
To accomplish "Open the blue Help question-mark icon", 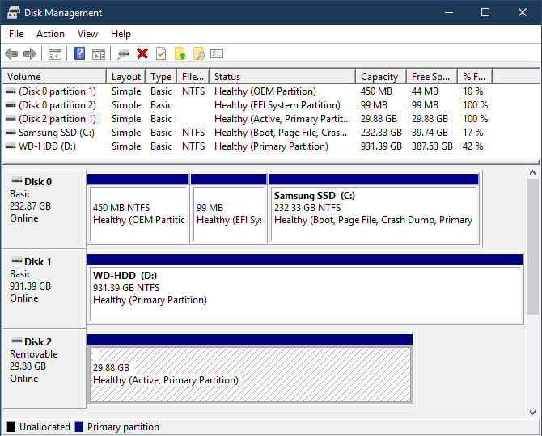I will [x=79, y=54].
